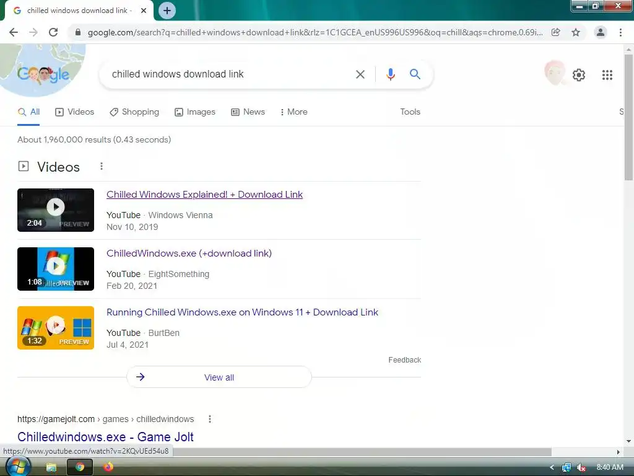Viewport: 634px width, 476px height.
Task: Click the Google doodle logo
Action: click(x=43, y=74)
